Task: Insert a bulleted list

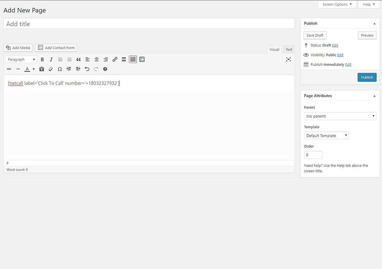Action: point(60,60)
